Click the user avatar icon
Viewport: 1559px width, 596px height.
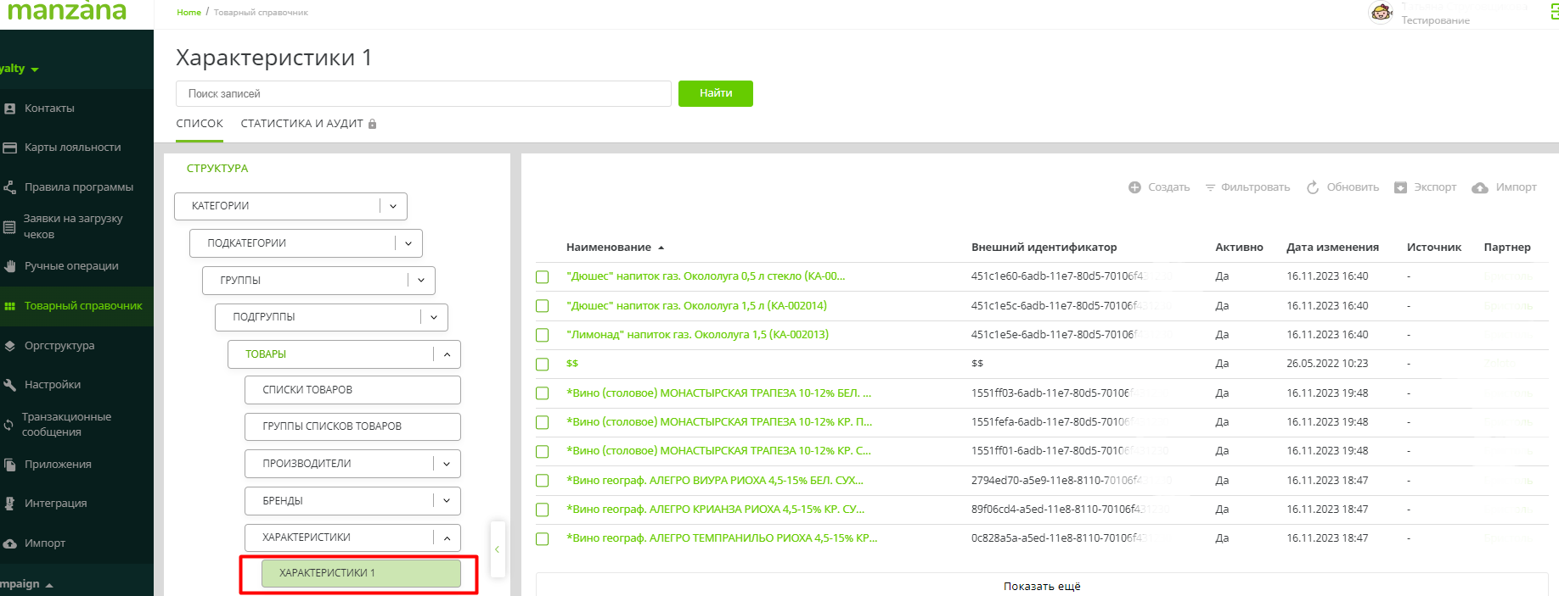pos(1382,13)
